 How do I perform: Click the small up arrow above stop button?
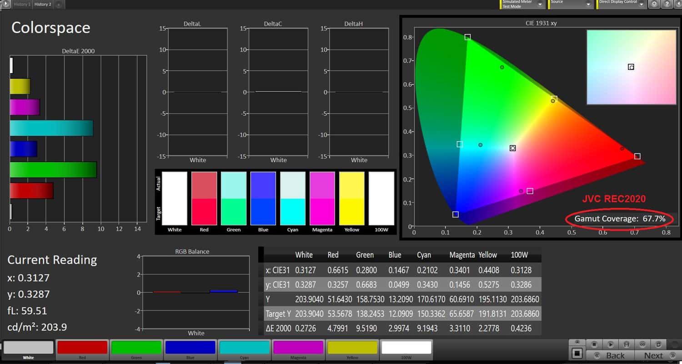coord(577,342)
